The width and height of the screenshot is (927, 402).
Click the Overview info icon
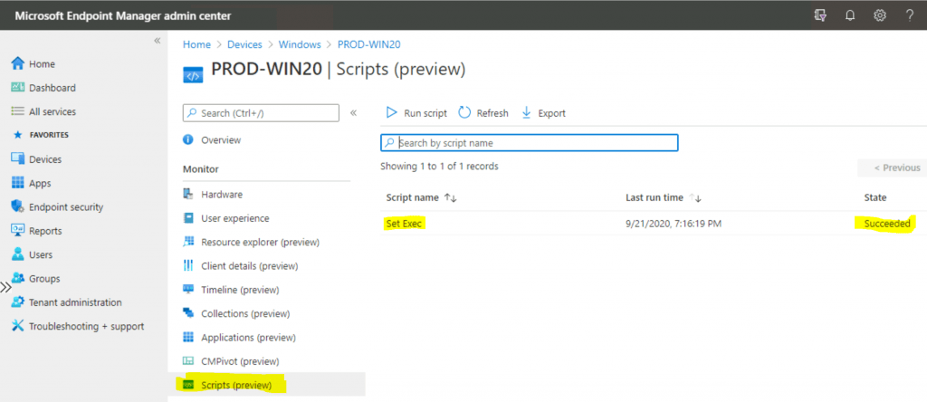click(188, 140)
